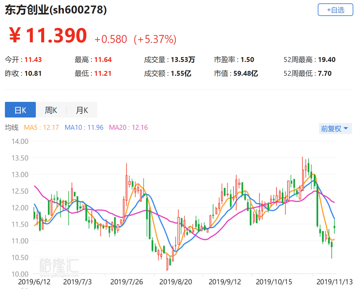The image size is (364, 289).
Task: Open the 前复权 adjustment dropdown
Action: coord(335,129)
